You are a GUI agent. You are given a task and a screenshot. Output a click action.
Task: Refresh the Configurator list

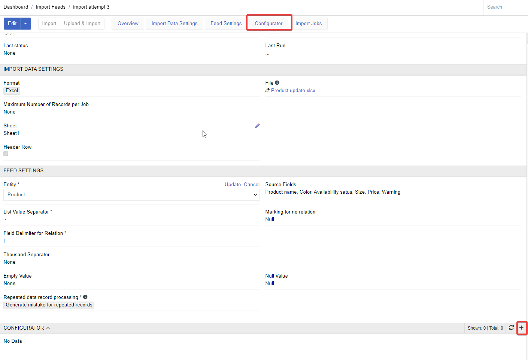511,328
